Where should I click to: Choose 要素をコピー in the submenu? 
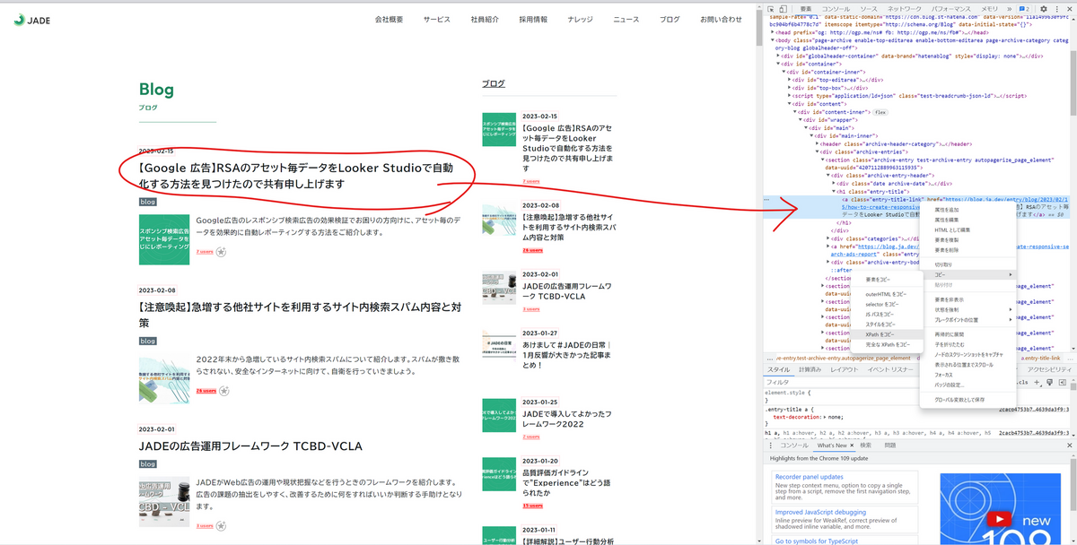[x=888, y=280]
